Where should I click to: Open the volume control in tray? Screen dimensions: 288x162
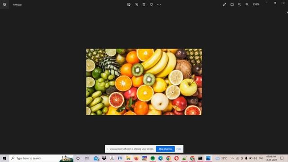[255, 158]
